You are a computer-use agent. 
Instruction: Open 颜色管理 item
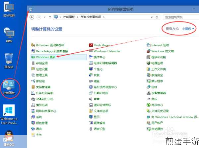(39, 123)
